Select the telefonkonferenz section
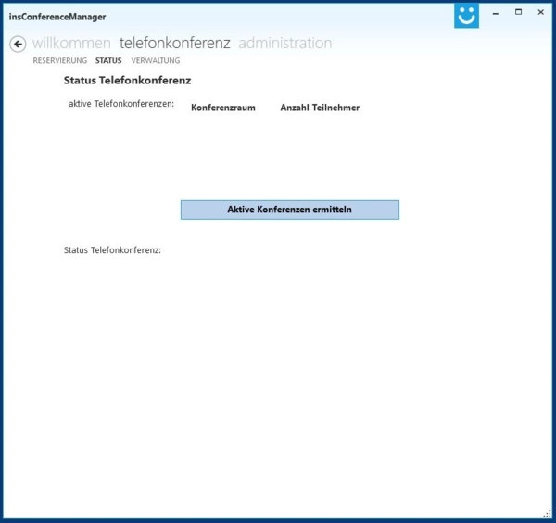The image size is (556, 523). 174,43
